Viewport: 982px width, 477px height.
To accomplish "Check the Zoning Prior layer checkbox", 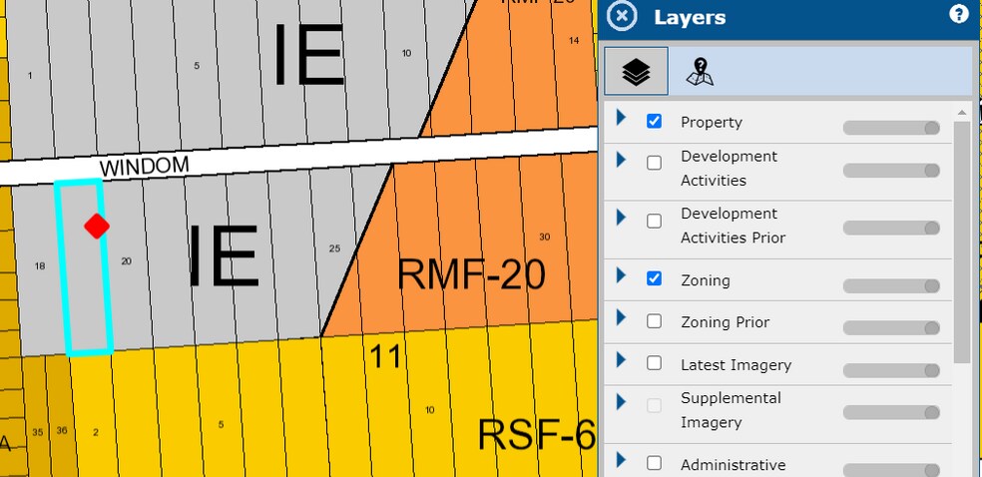I will [655, 321].
